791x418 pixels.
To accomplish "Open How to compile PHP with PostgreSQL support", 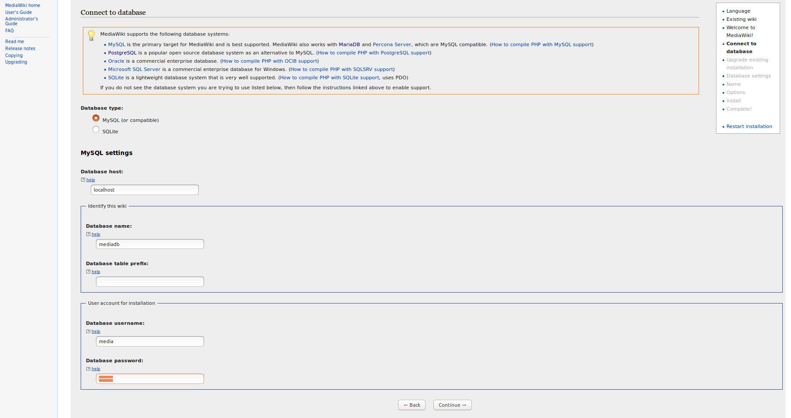I will [374, 53].
